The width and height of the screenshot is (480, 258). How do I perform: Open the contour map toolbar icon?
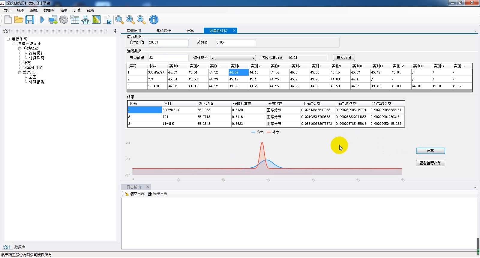tap(96, 20)
